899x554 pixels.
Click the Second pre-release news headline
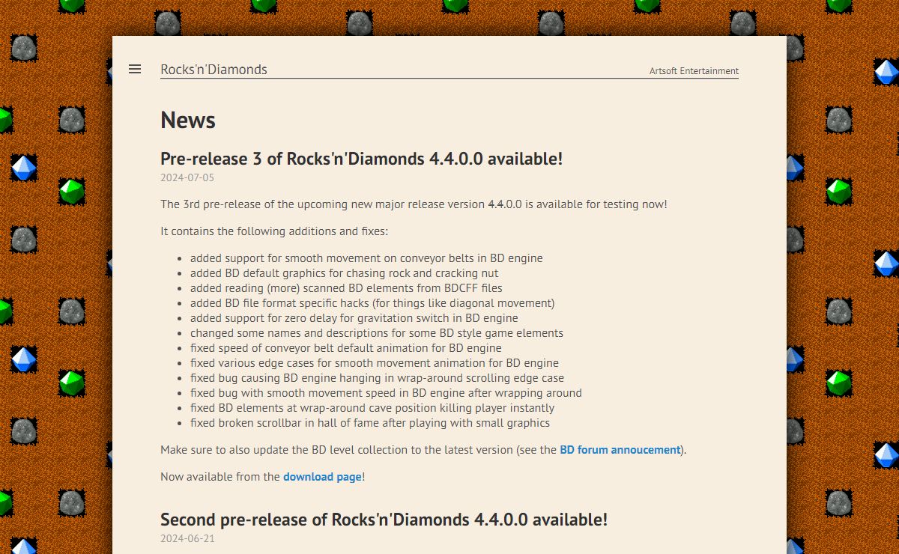(384, 520)
